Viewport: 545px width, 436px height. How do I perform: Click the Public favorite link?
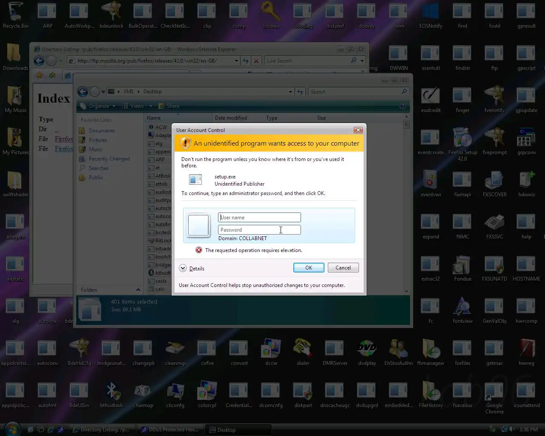tap(96, 178)
